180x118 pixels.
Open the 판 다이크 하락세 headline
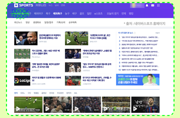click(97, 79)
